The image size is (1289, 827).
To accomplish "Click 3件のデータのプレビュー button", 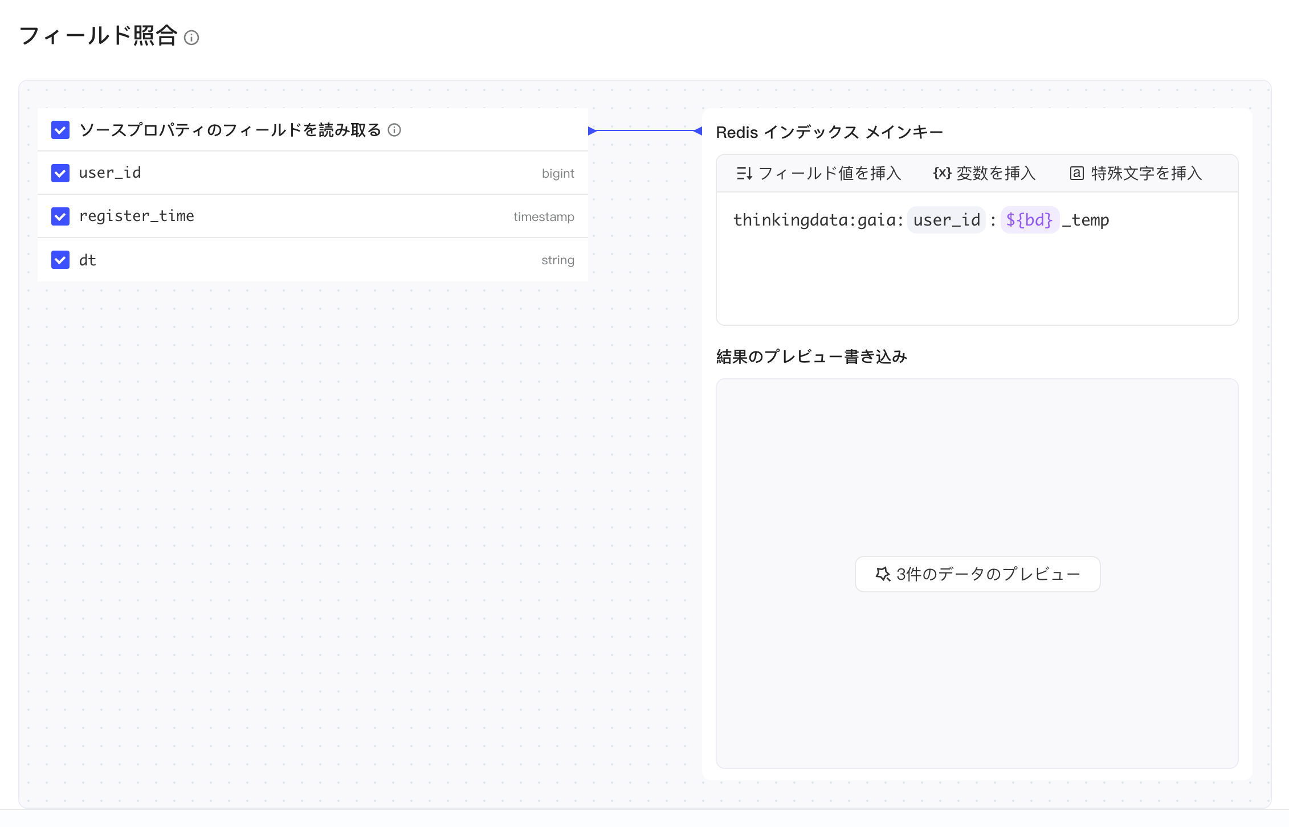I will [x=977, y=574].
